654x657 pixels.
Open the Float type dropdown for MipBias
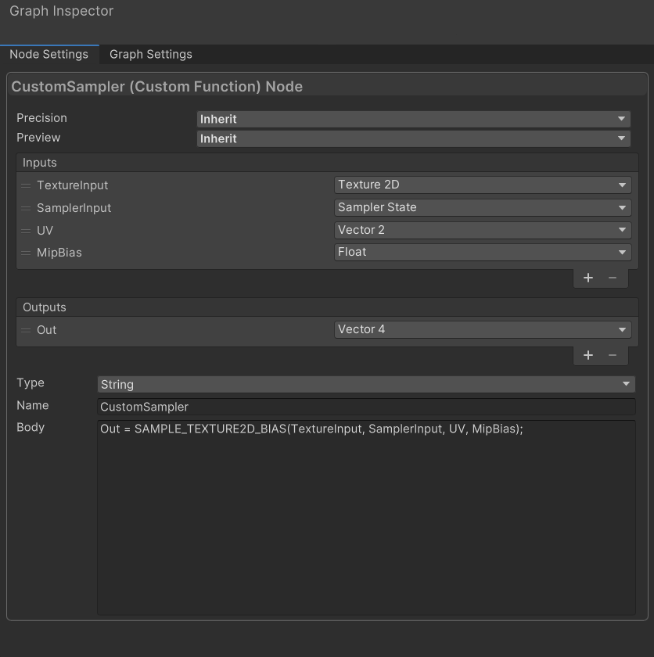(483, 252)
